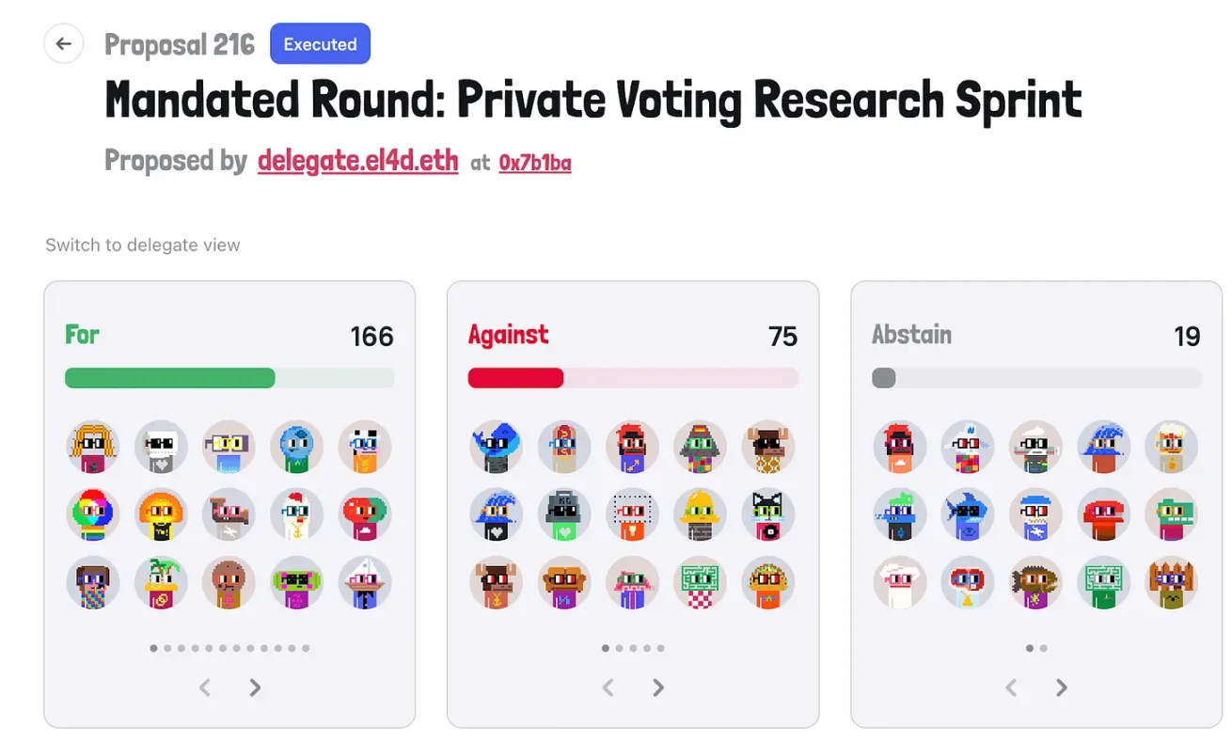Screen dimensions: 1232x743
Task: Click black cat Noun avatar in Against card
Action: [x=767, y=514]
